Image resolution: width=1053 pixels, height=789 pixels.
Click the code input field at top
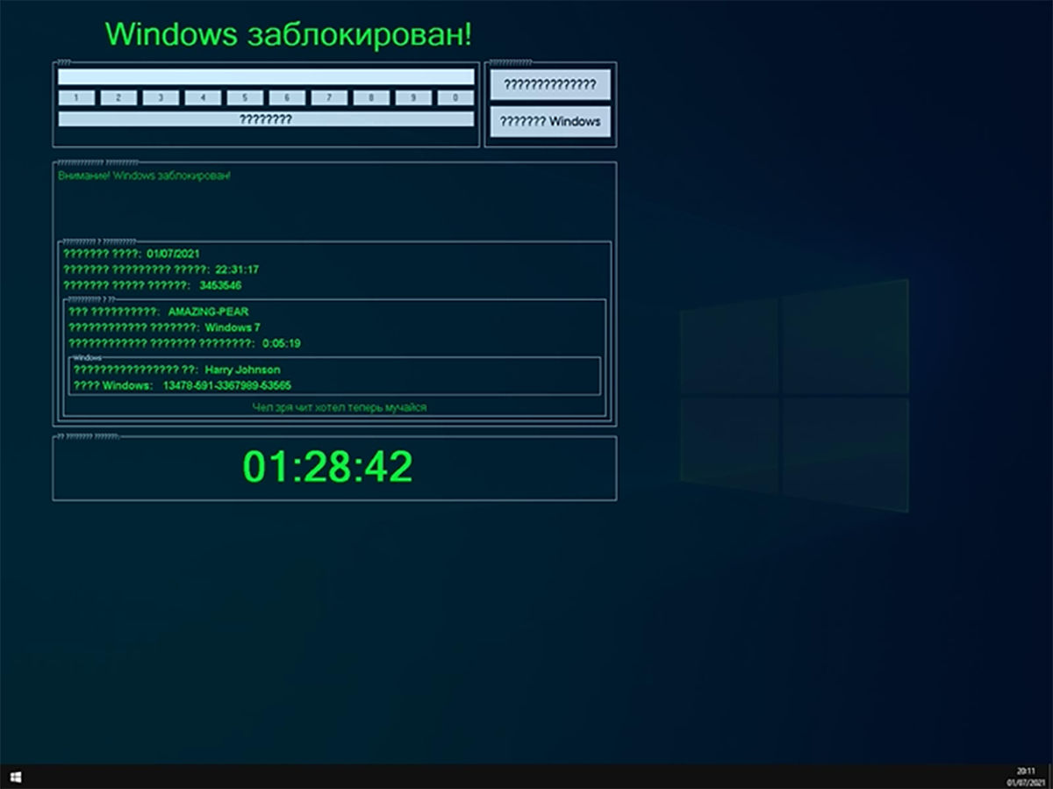tap(266, 77)
